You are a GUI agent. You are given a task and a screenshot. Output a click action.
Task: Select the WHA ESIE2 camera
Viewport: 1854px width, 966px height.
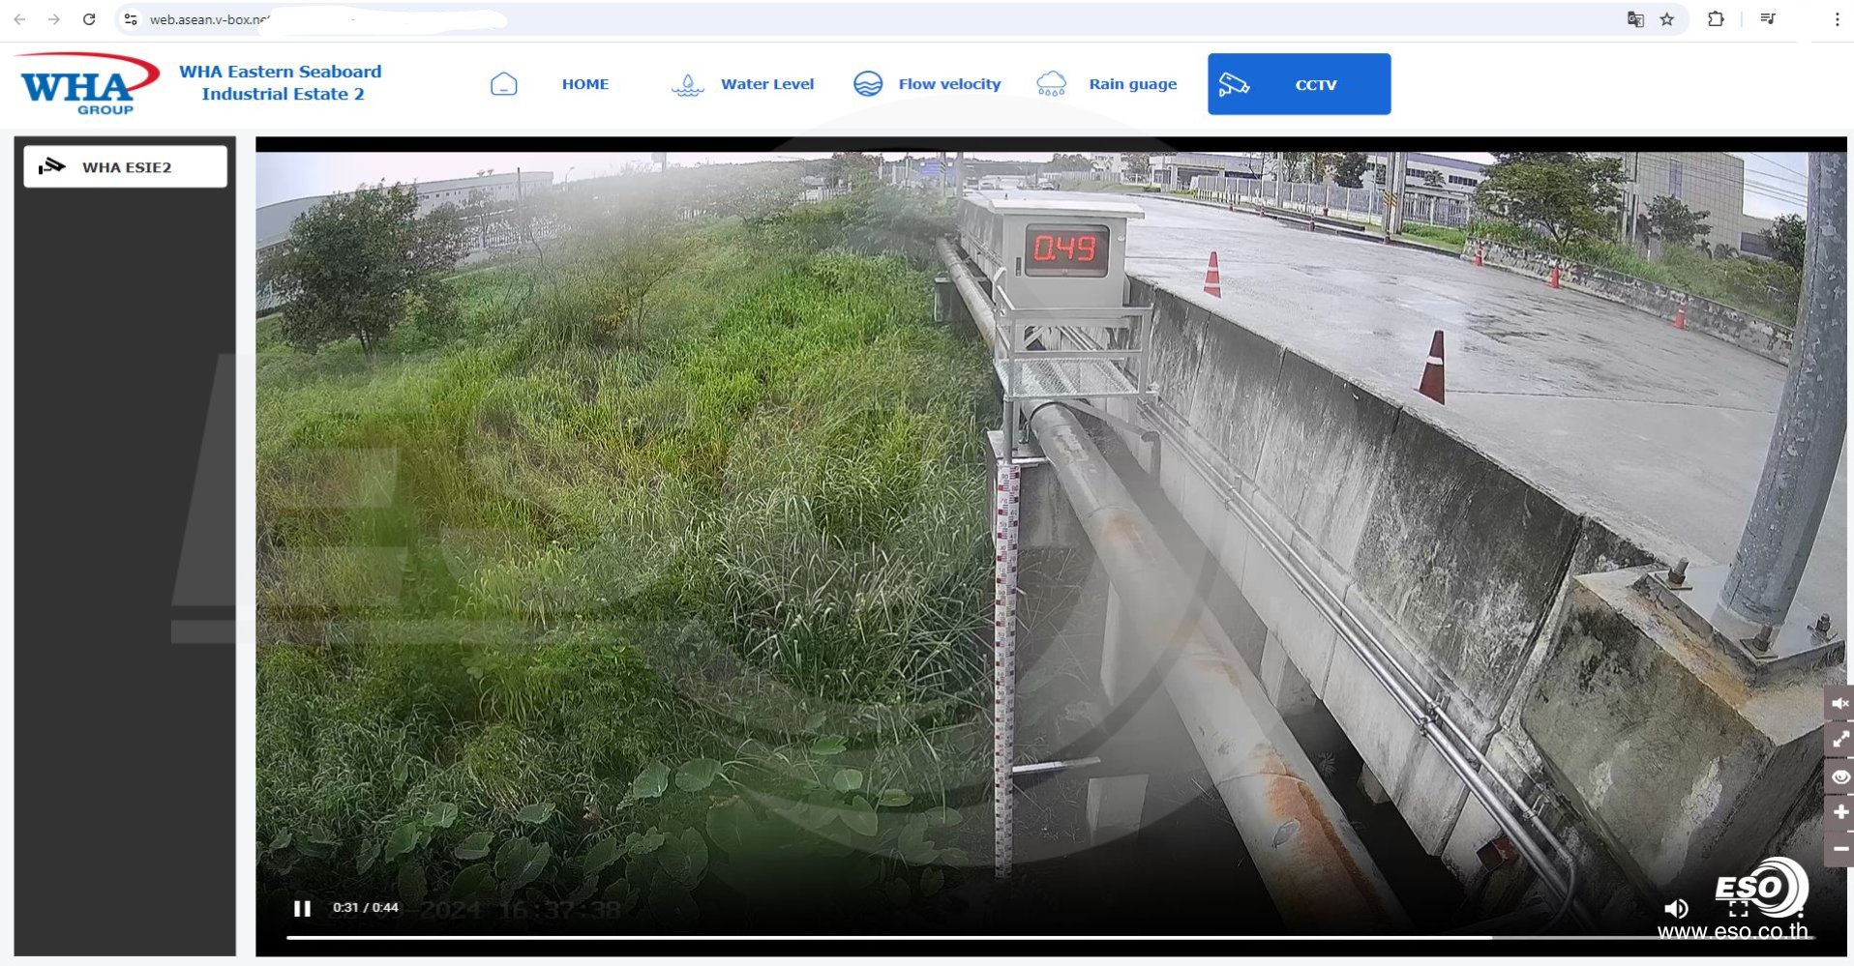126,167
